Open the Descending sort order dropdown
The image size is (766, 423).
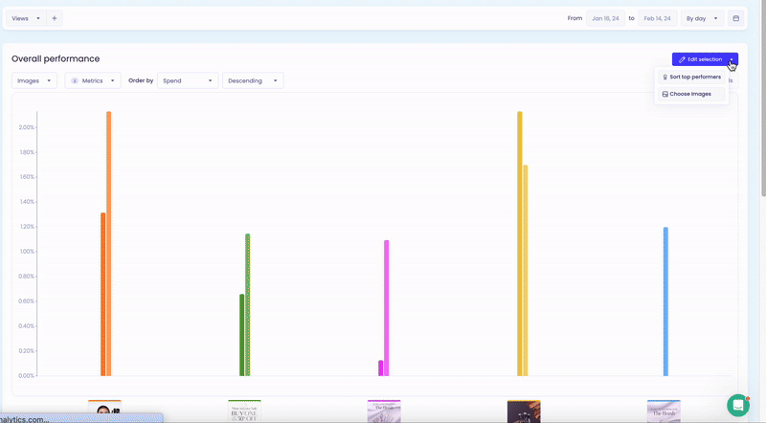pos(253,80)
